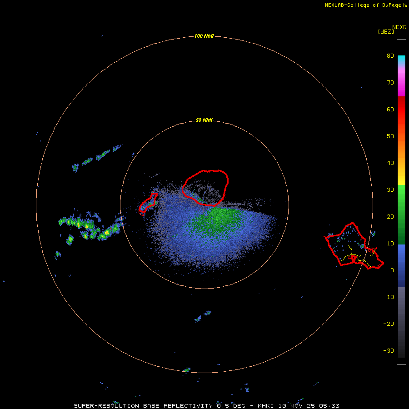The width and height of the screenshot is (409, 409).
Task: Pick the yellow band on the reflectivity colorbar
Action: click(x=401, y=180)
